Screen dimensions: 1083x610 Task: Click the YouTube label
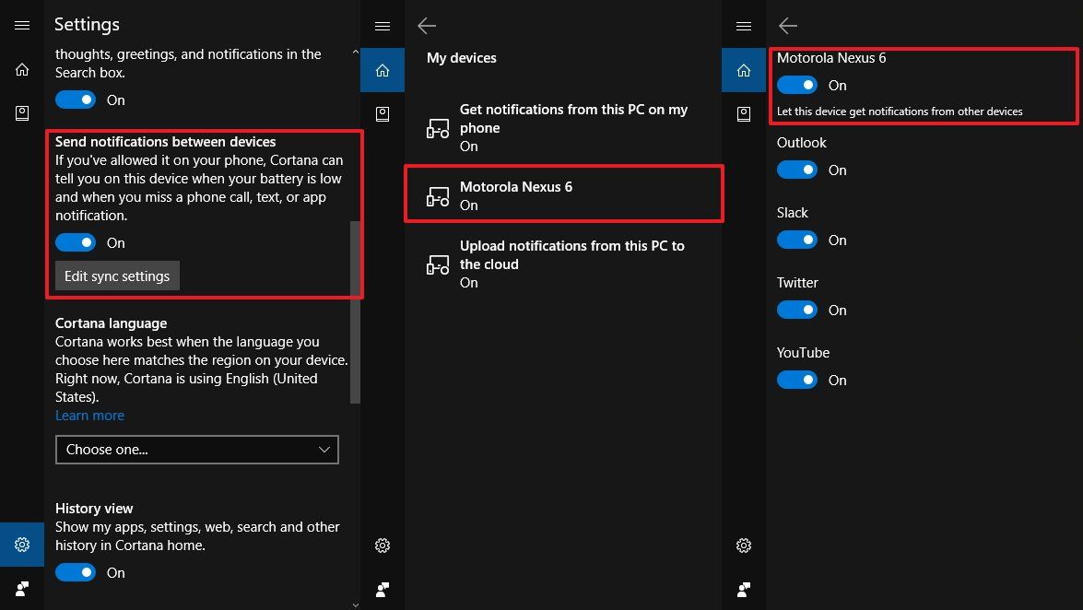804,352
